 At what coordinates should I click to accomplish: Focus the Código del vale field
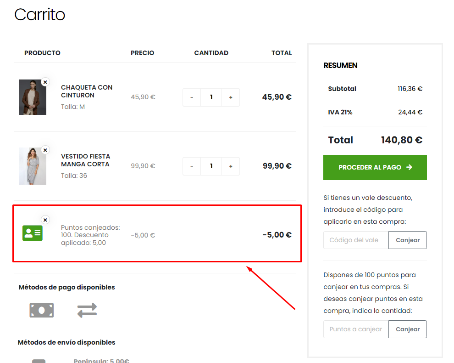click(356, 240)
